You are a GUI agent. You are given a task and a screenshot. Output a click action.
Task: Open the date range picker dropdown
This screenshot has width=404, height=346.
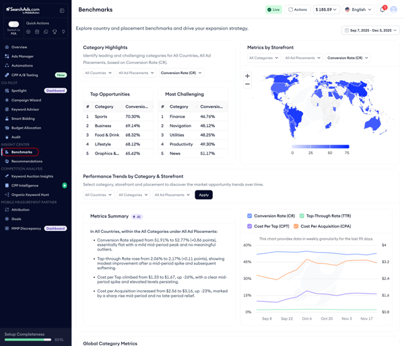click(x=370, y=30)
